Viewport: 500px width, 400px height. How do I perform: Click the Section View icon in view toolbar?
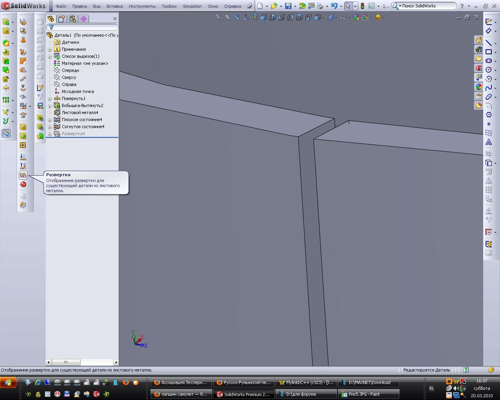pyautogui.click(x=255, y=17)
